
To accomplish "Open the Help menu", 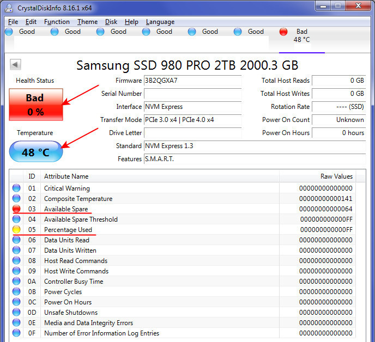I will coord(131,22).
